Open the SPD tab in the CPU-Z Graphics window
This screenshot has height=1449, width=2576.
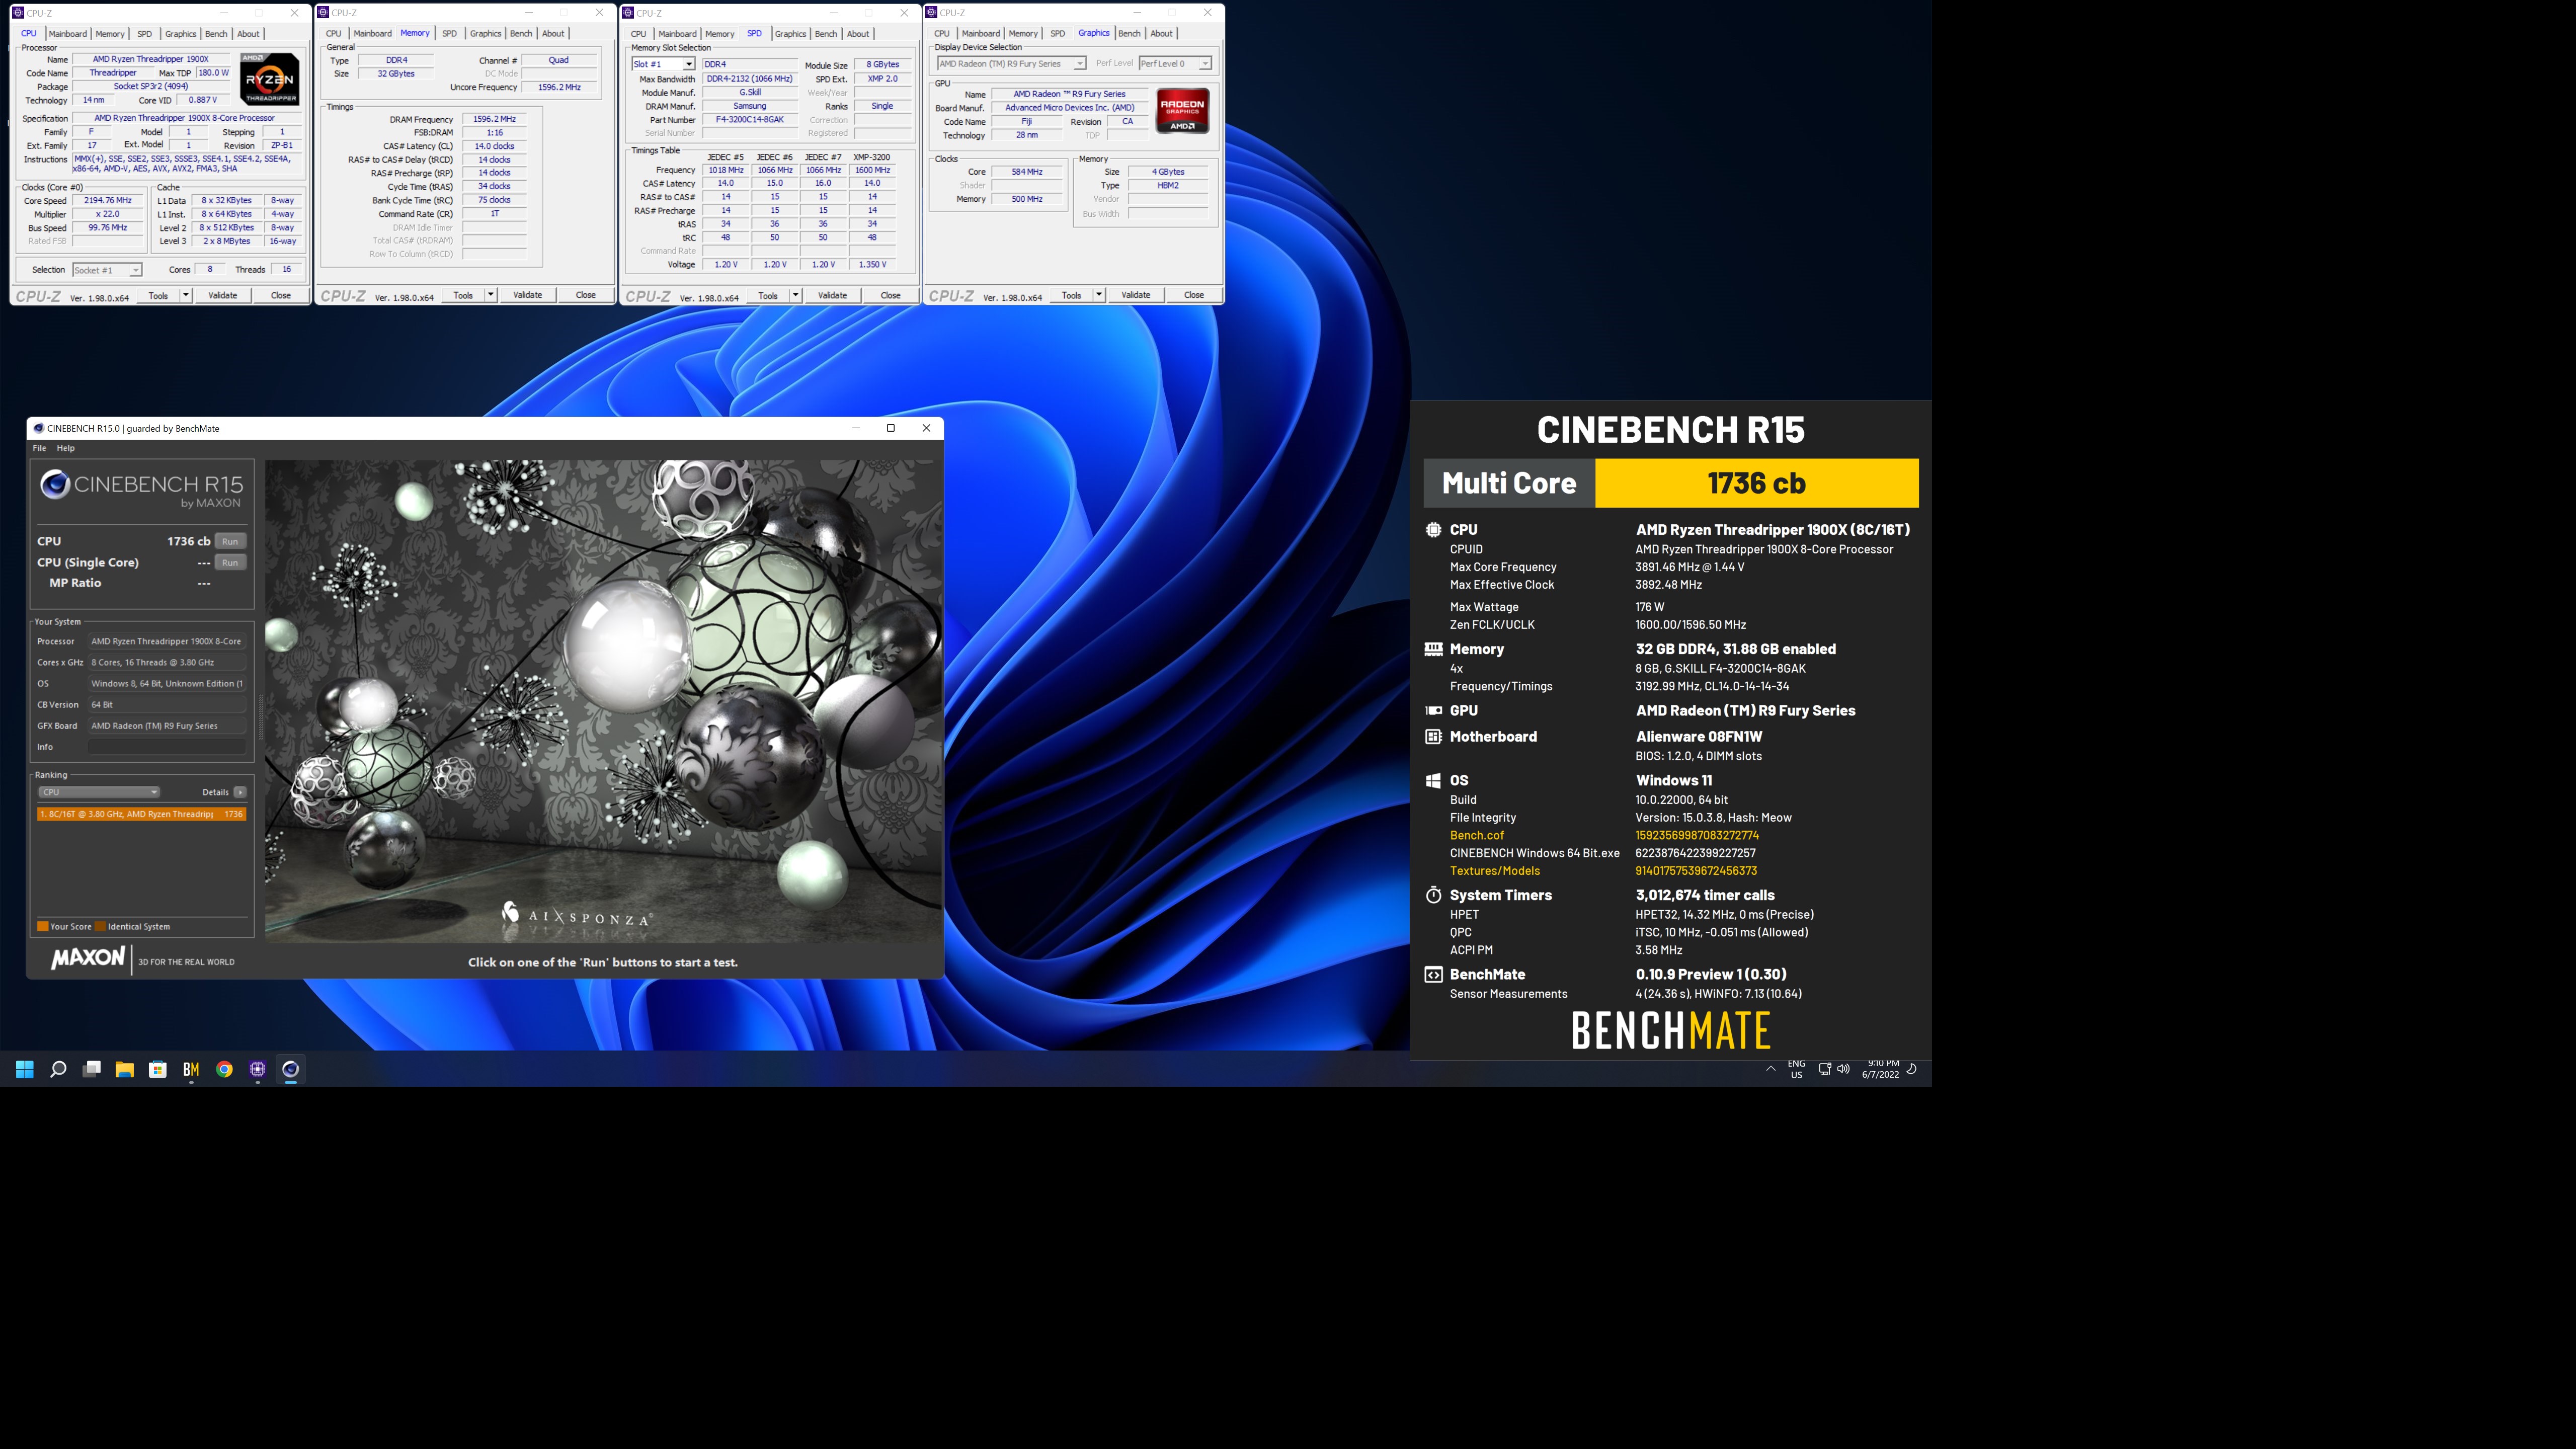[x=1057, y=34]
